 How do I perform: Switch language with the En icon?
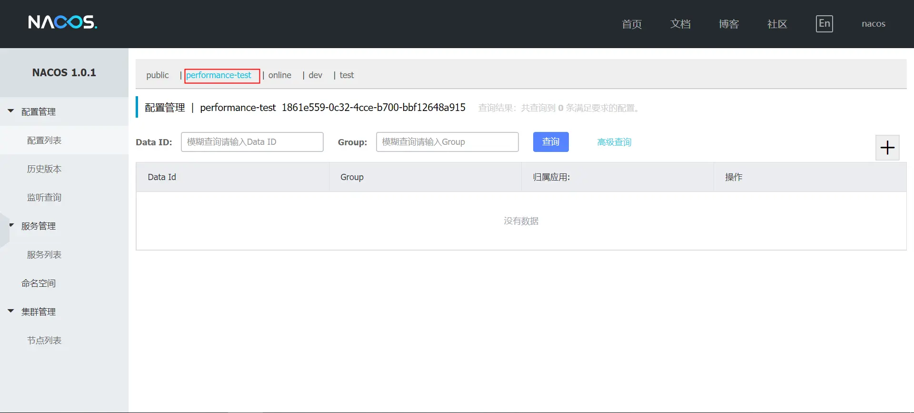click(824, 24)
